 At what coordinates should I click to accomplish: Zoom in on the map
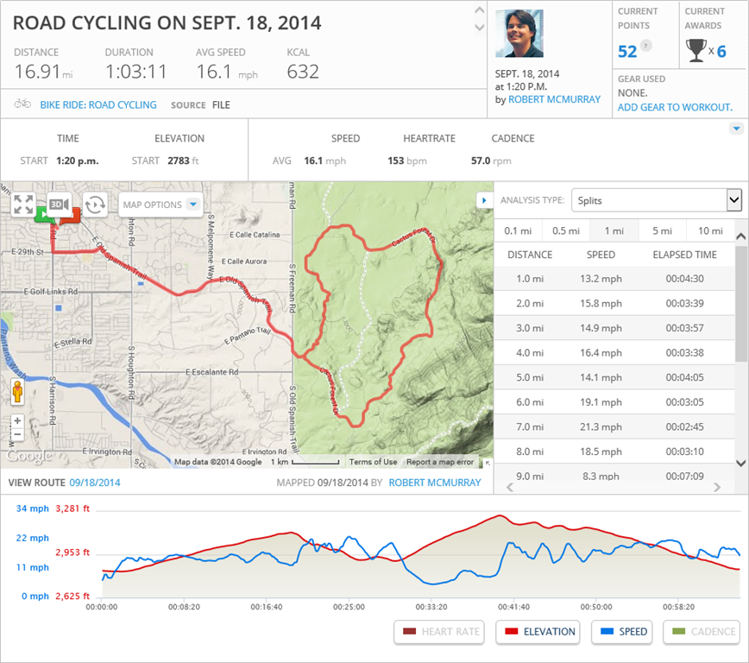point(17,421)
